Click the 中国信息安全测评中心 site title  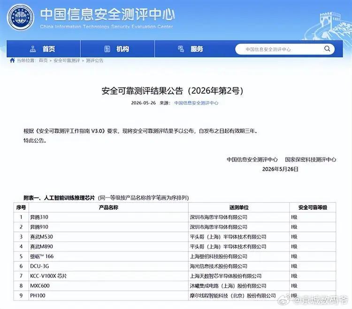point(107,14)
